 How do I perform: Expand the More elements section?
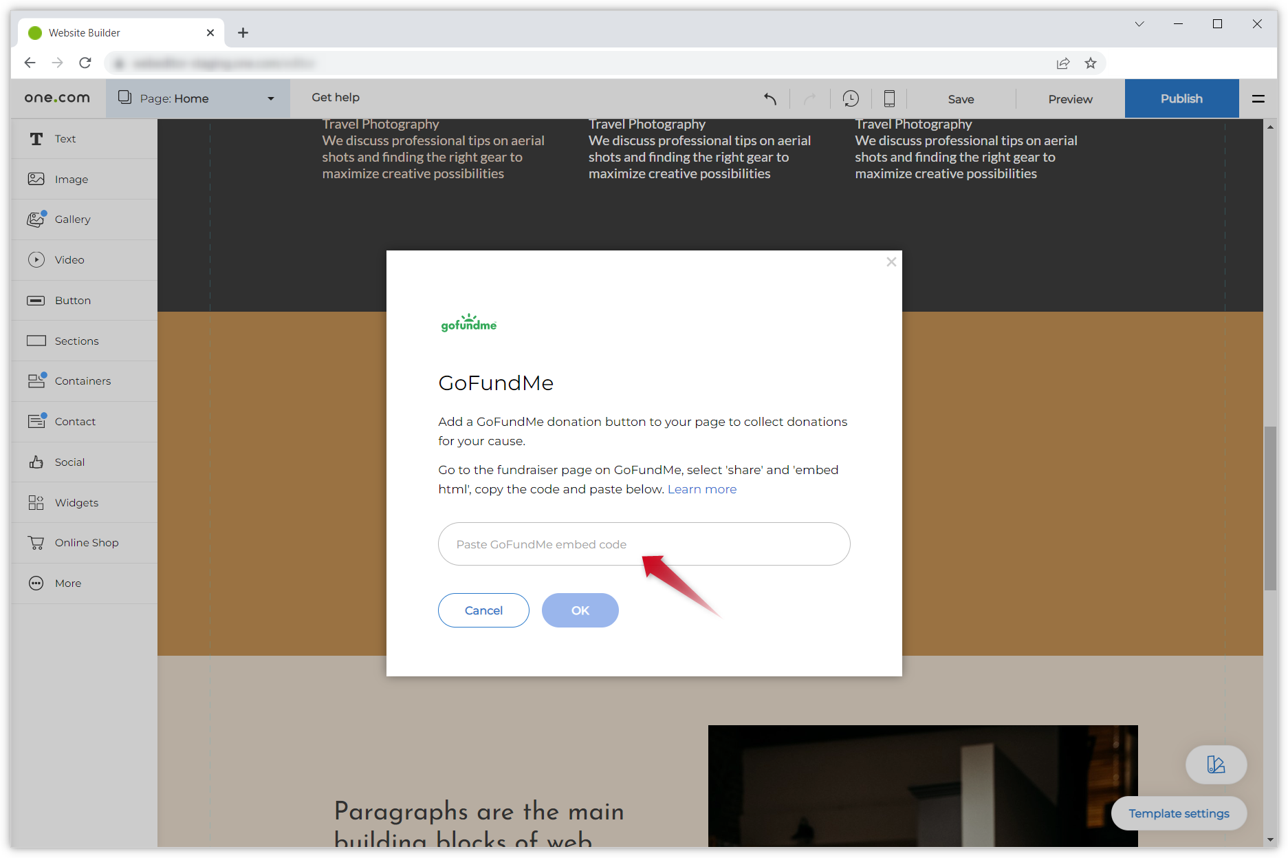67,583
